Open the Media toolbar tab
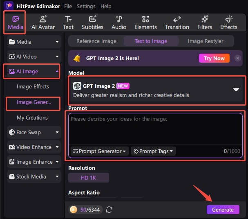 16,23
